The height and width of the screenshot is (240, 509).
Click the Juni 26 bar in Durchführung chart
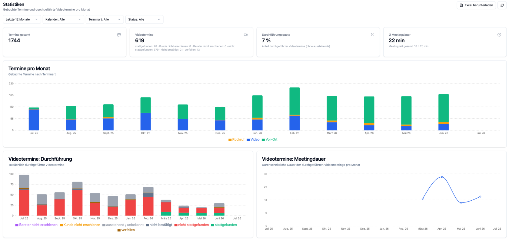click(x=219, y=209)
